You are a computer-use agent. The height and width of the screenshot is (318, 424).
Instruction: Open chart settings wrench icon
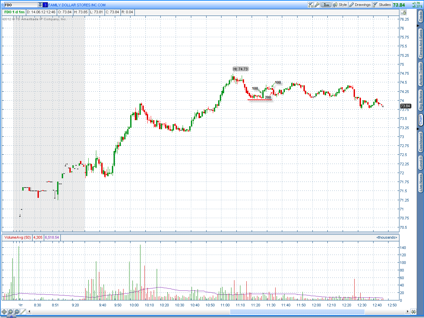(x=317, y=5)
